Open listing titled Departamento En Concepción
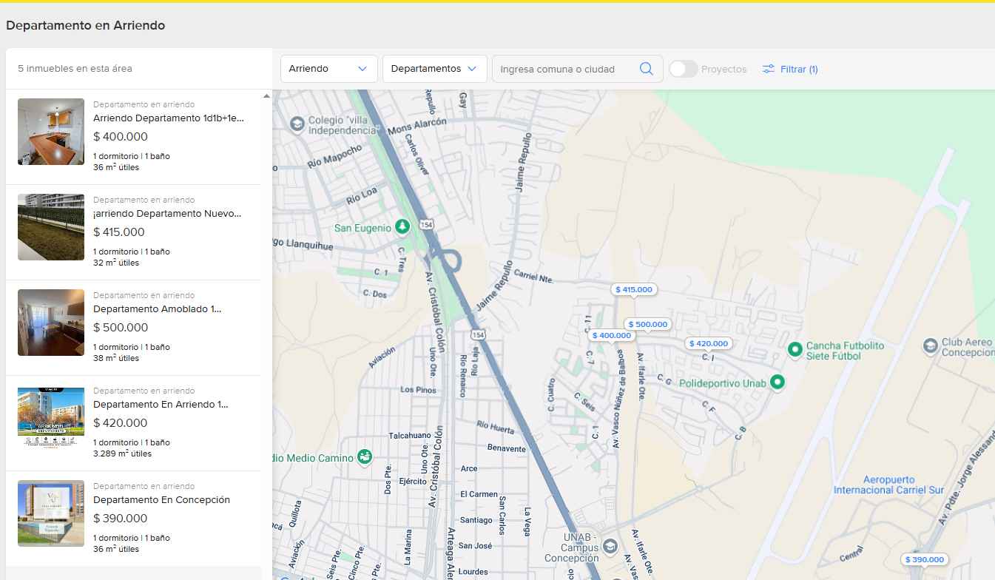Viewport: 995px width, 580px height. pos(161,500)
